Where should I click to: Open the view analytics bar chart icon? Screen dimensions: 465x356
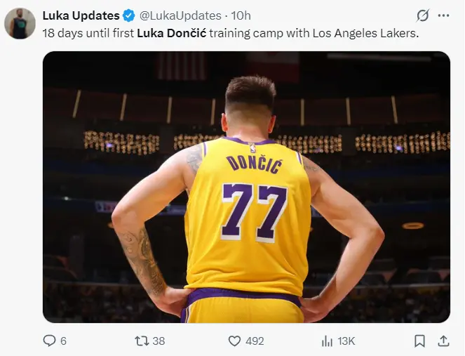pos(327,341)
